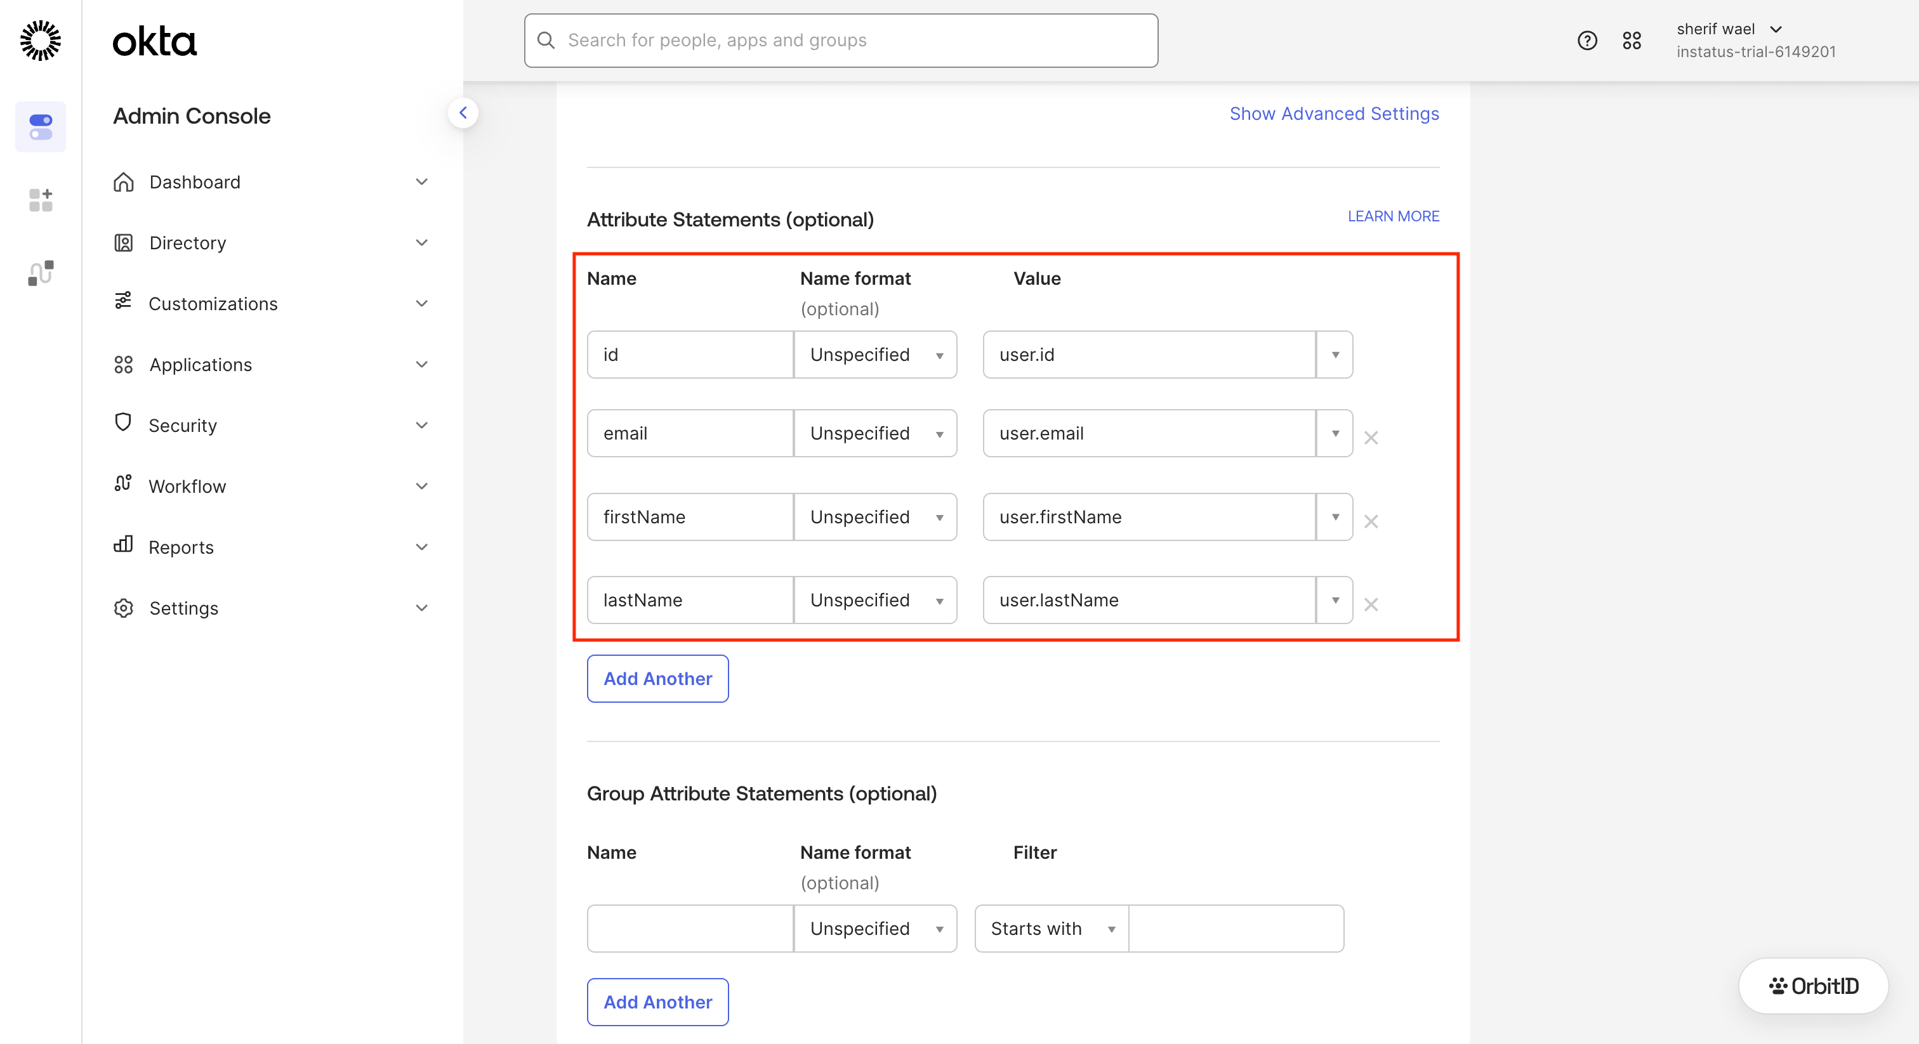Click Add Another under Group Attribute Statements
This screenshot has height=1044, width=1919.
658,1002
